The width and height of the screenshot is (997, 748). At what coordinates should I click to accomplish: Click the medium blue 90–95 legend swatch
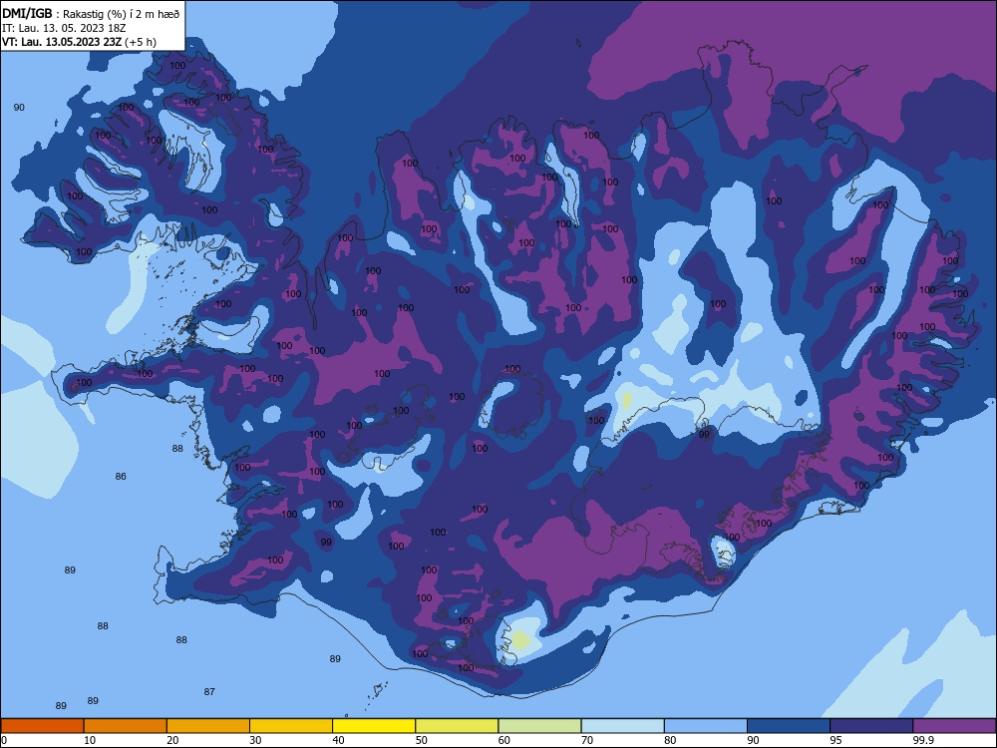pos(789,726)
